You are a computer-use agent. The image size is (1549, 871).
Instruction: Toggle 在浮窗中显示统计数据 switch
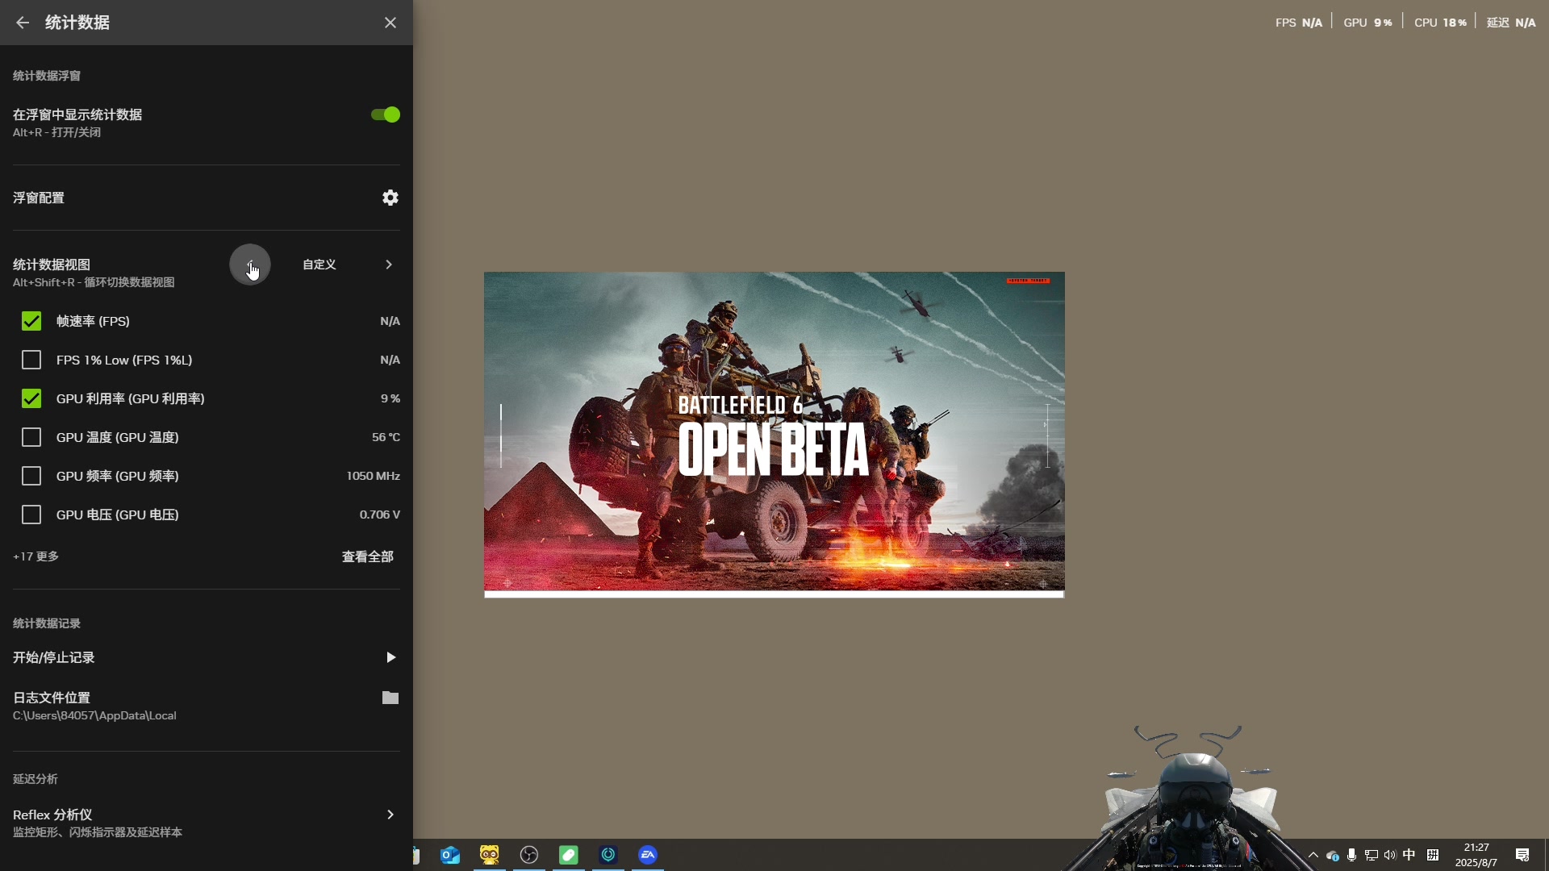(386, 115)
